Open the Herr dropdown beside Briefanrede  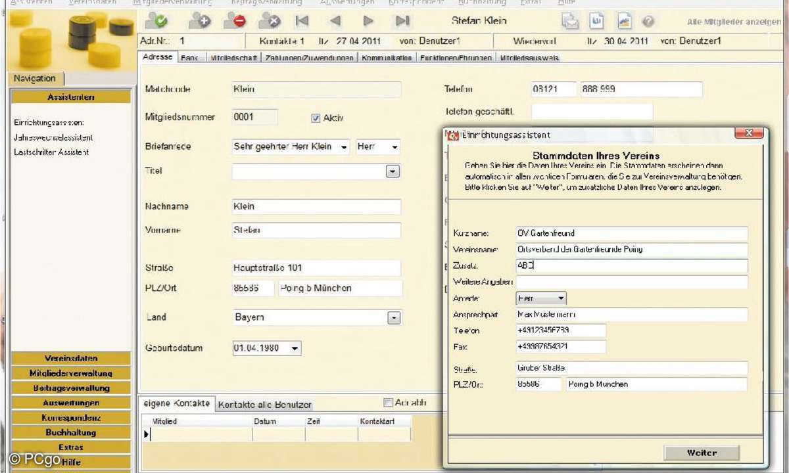pos(394,147)
